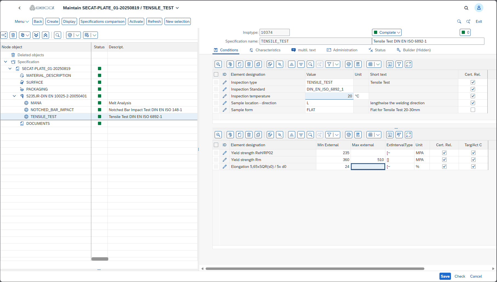Screen dimensions: 497x282
Task: Collapse the S235JR-DIN EN 10025-2 tree node
Action: [x=15, y=96]
